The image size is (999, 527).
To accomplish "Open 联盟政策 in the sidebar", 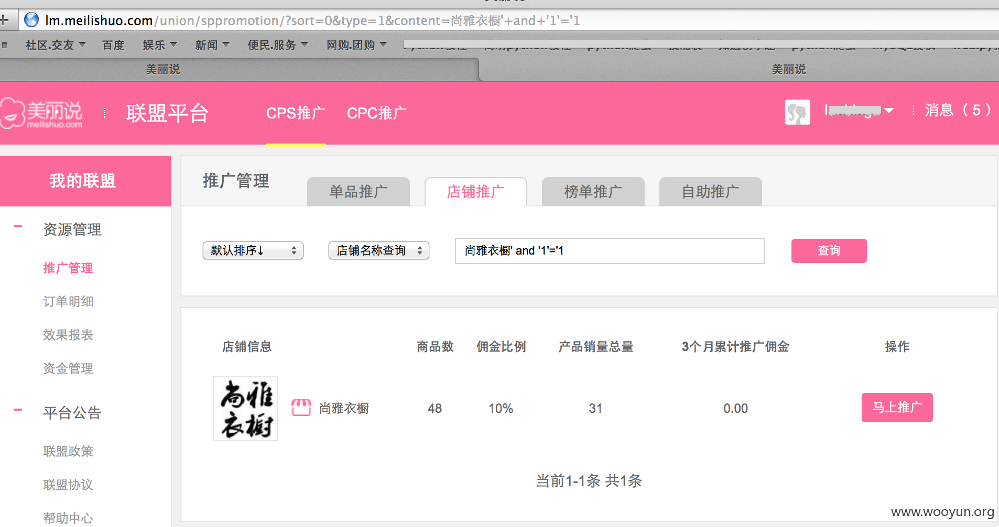I will point(68,452).
